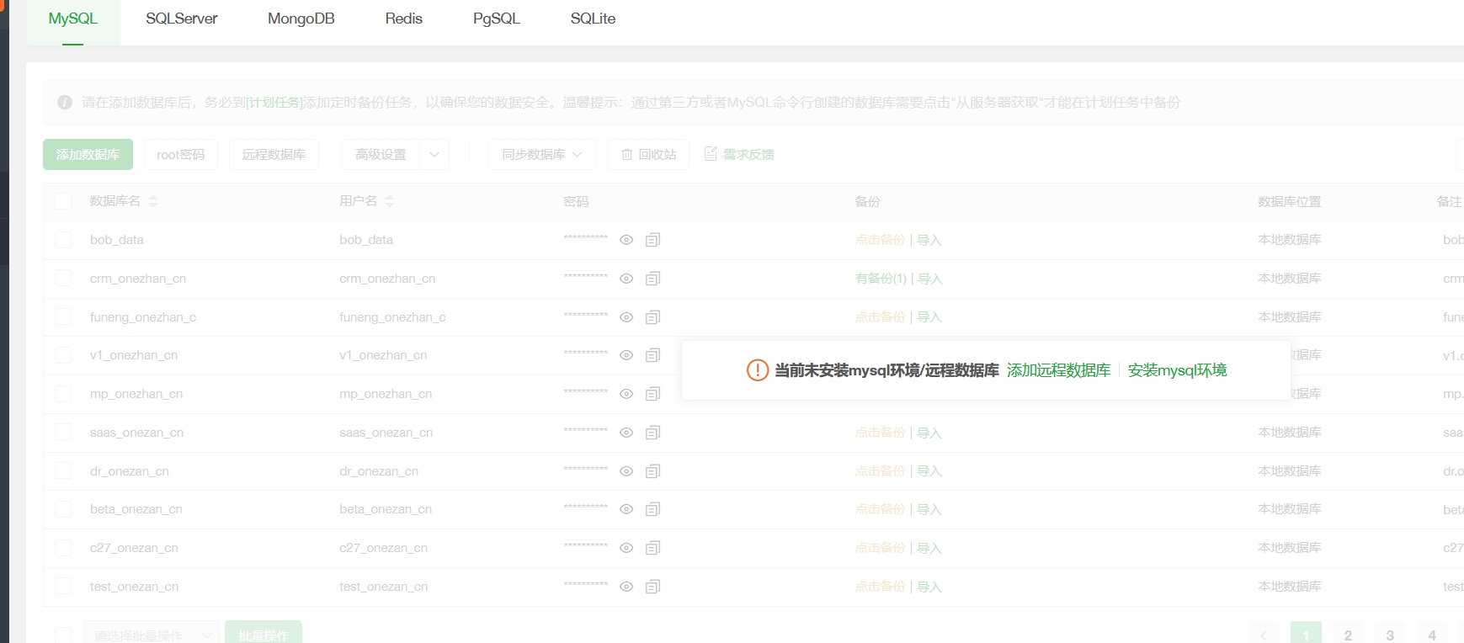Open the MongoDB tab
This screenshot has height=643, width=1464.
[x=301, y=19]
